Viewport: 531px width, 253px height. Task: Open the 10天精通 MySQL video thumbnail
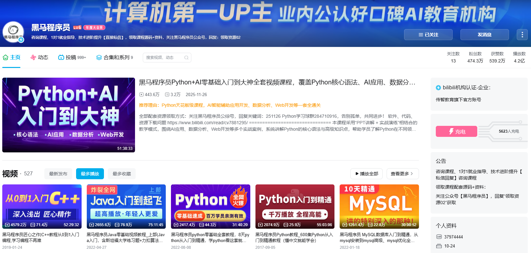(x=379, y=206)
